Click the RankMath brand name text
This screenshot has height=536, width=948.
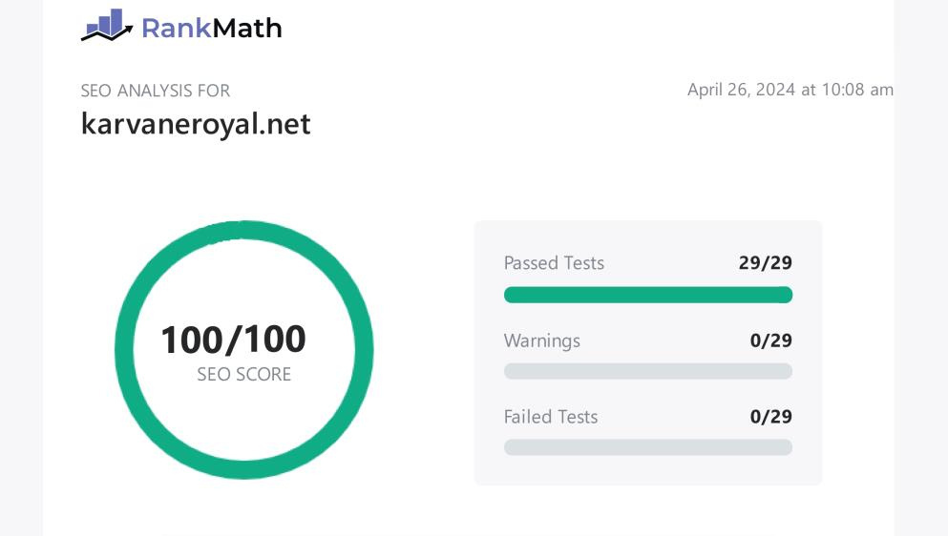(211, 28)
